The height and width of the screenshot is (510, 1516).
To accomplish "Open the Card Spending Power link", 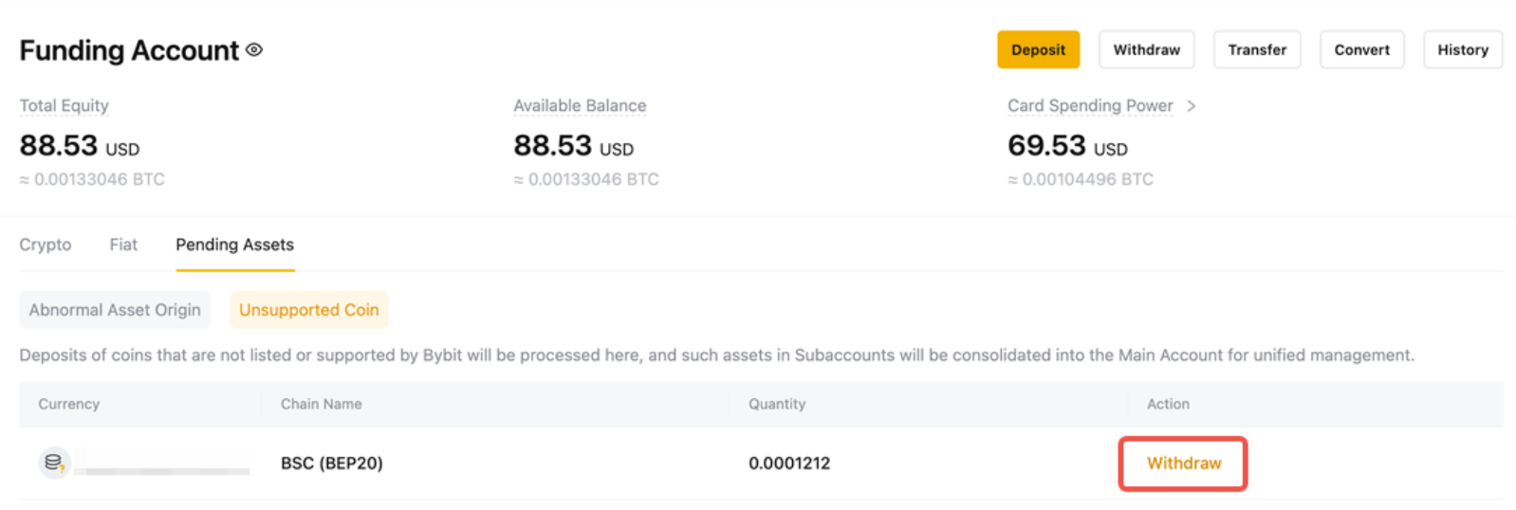I will [1090, 105].
